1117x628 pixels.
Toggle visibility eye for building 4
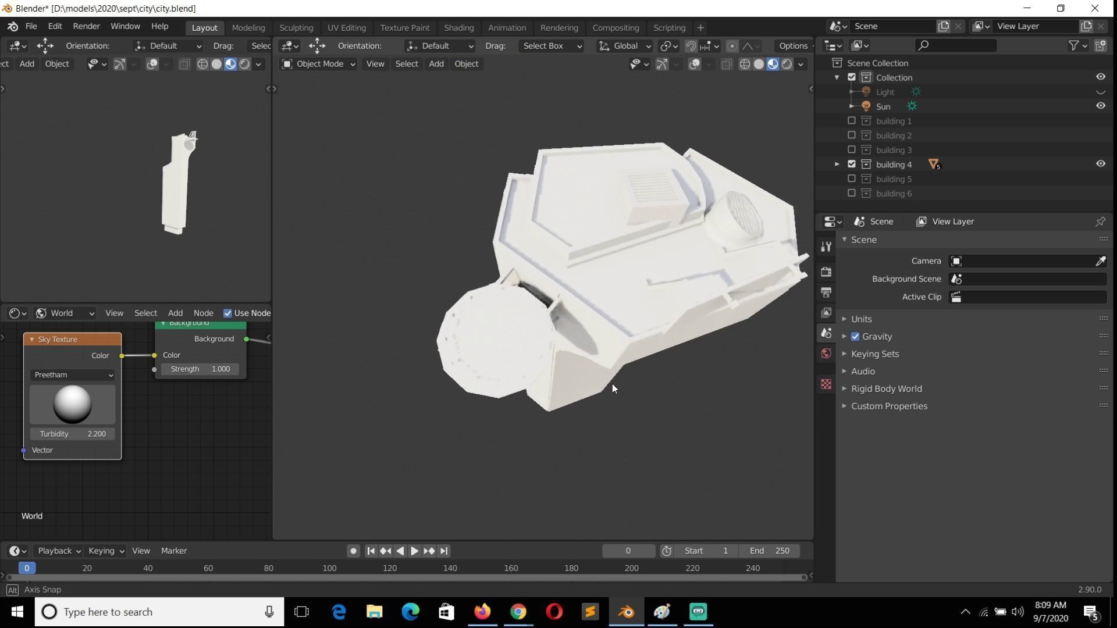click(x=1100, y=164)
